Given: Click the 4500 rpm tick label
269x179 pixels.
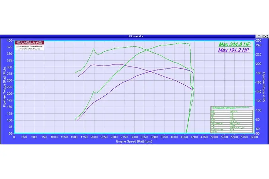Looking at the screenshot, I should pos(194,137).
